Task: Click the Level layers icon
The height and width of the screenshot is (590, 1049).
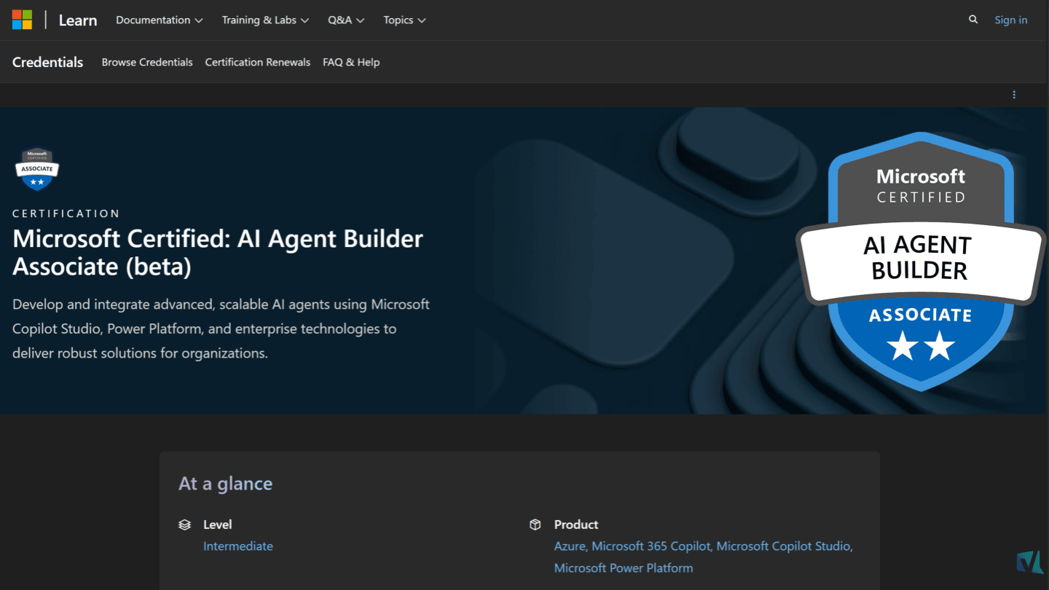Action: coord(185,524)
